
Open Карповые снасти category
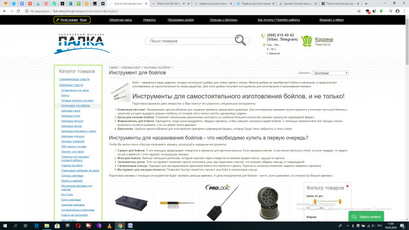[71, 85]
